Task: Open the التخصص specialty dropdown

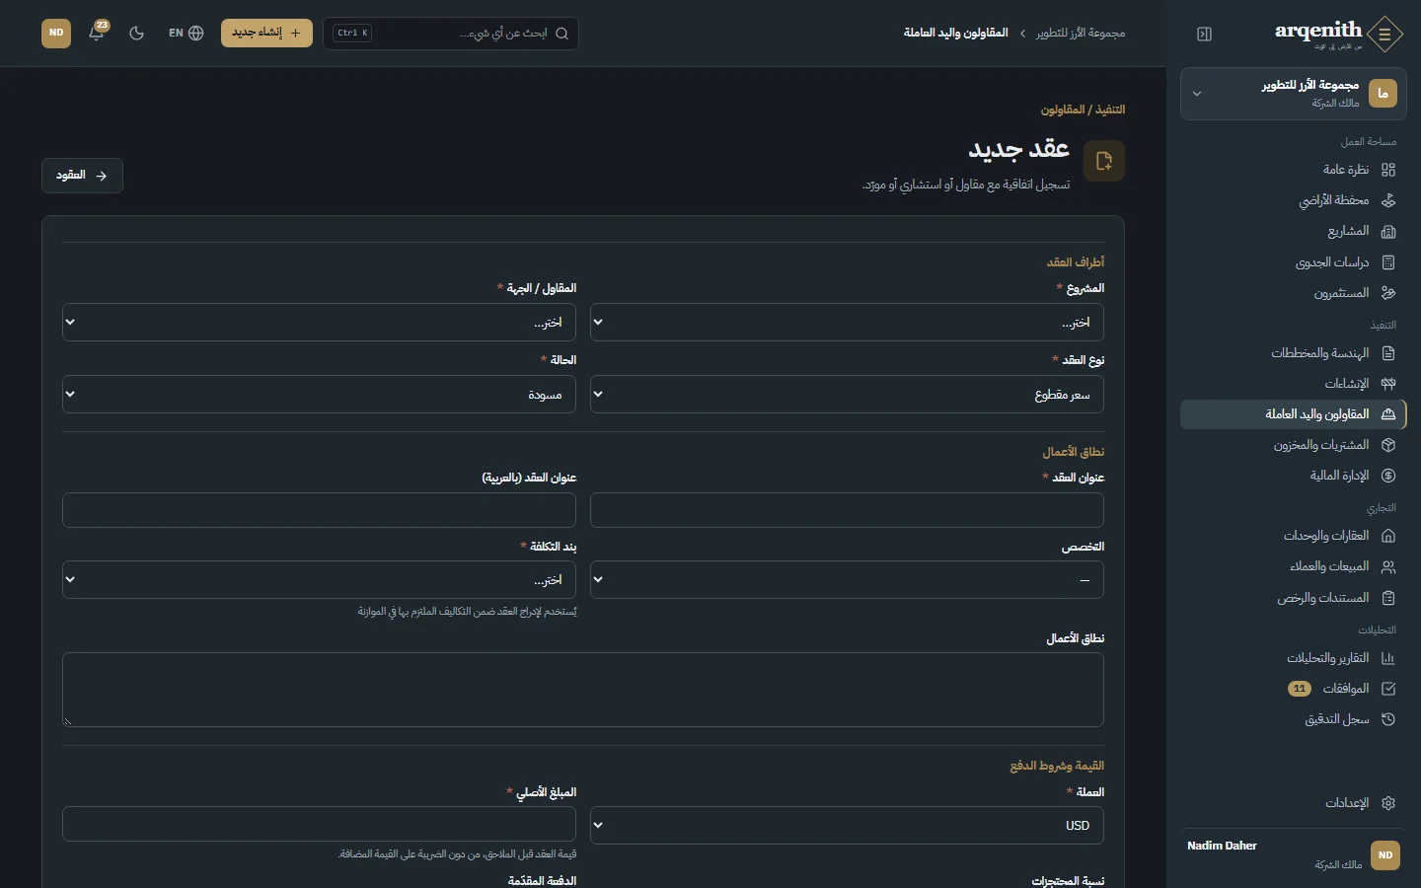Action: [847, 580]
